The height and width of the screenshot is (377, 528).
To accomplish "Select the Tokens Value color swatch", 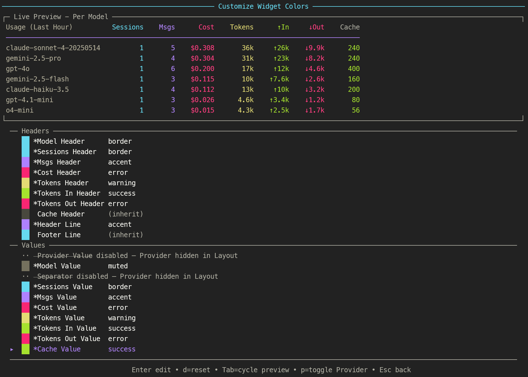I will click(26, 318).
